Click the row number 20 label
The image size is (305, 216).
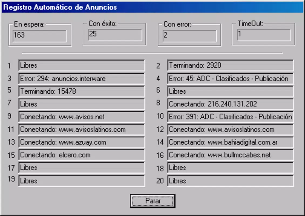[160, 181]
